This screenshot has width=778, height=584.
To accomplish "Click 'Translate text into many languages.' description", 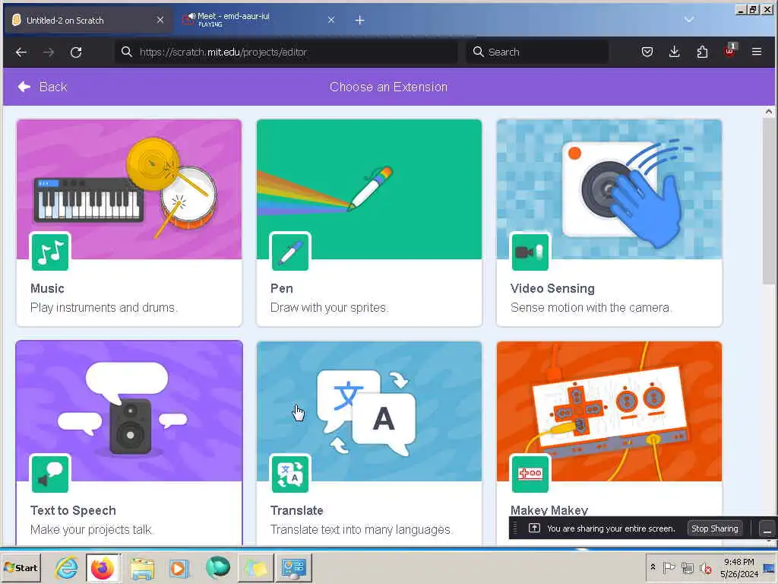I will click(x=361, y=530).
